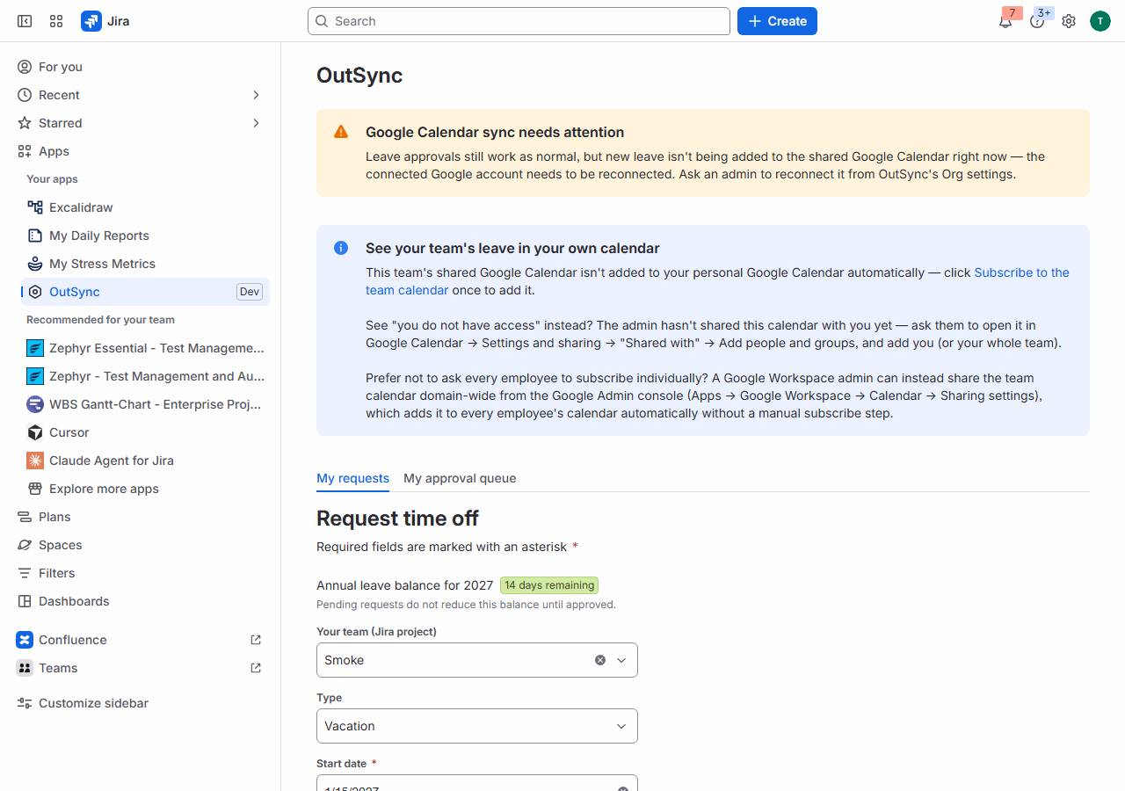Collapse the sidebar using the top-left panel icon
Image resolution: width=1125 pixels, height=791 pixels.
25,21
